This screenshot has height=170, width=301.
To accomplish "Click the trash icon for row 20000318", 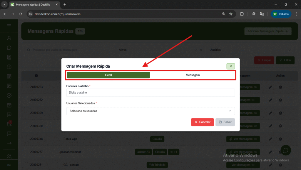I will point(280,139).
